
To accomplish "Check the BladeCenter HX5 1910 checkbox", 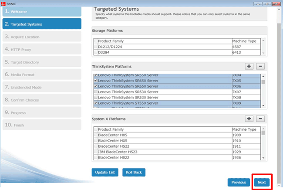I will click(x=96, y=140).
